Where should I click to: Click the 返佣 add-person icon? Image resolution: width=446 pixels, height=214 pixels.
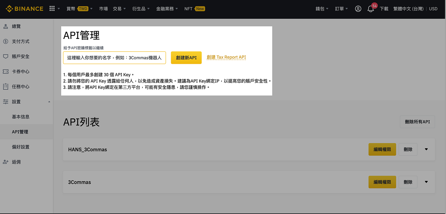tap(6, 162)
